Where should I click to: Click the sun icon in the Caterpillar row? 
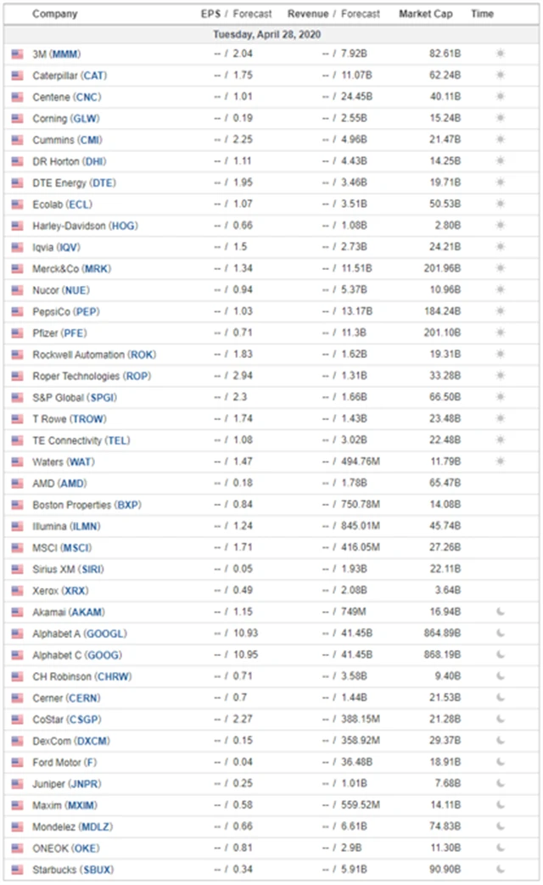[501, 76]
